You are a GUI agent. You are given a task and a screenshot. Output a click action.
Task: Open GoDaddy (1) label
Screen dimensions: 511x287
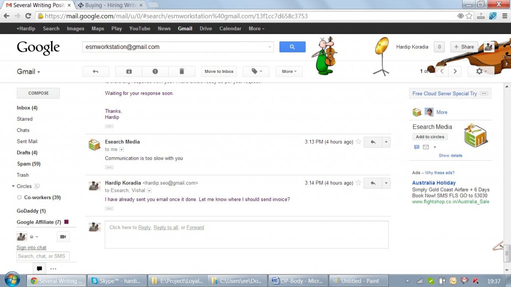click(31, 211)
